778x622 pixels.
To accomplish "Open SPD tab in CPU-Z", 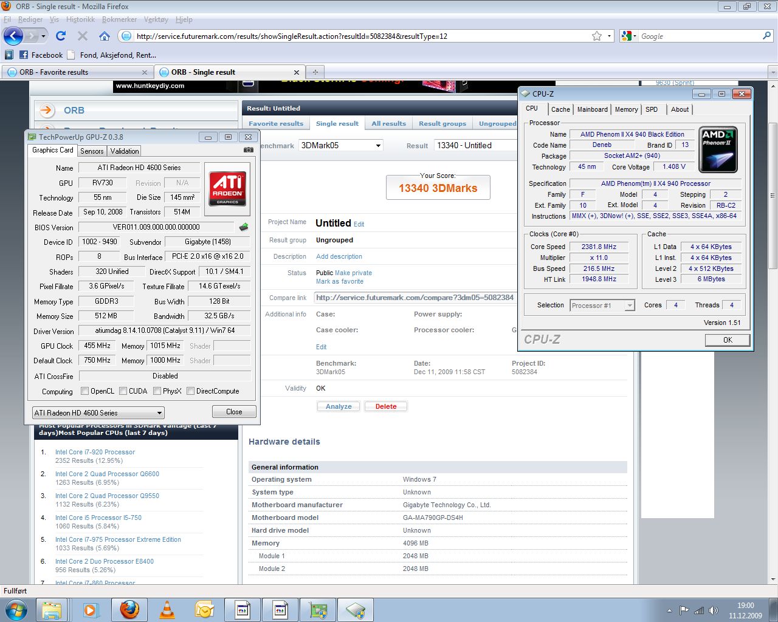I will [x=652, y=109].
